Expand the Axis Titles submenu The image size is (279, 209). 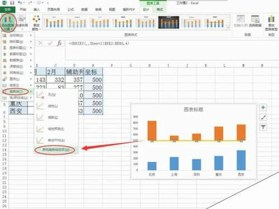(x=17, y=41)
